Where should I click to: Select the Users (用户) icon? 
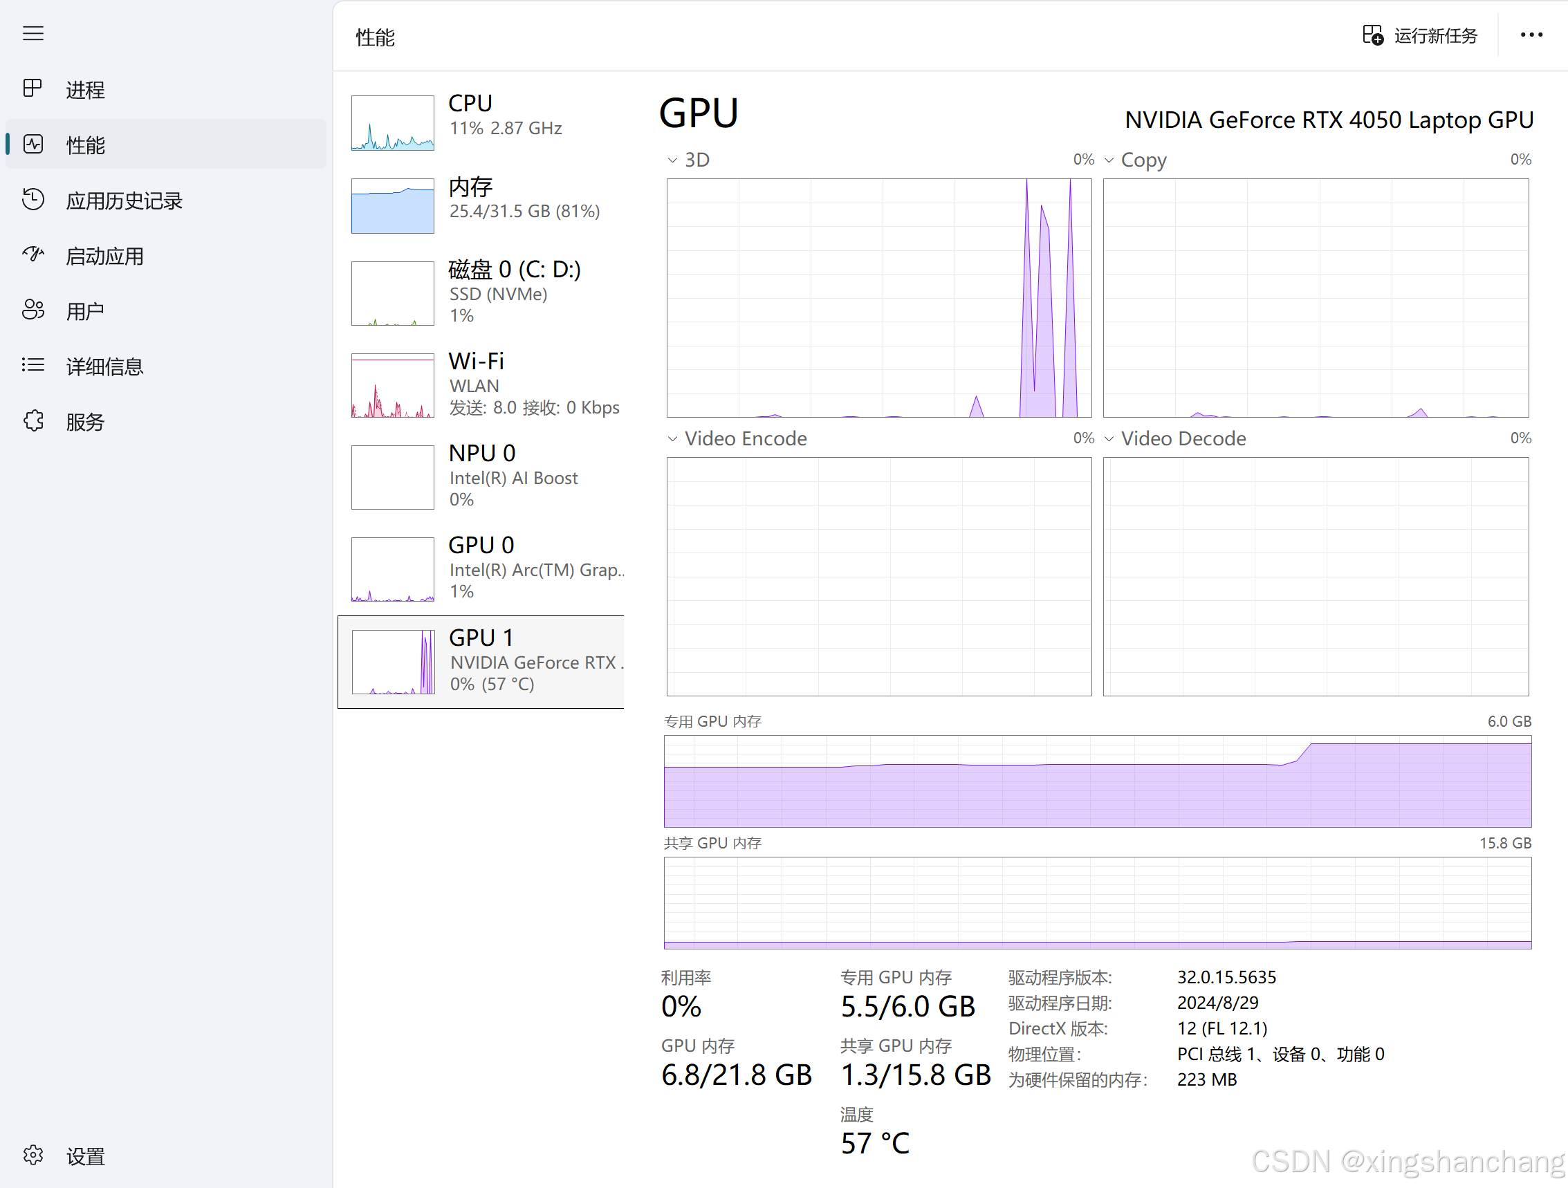pyautogui.click(x=33, y=310)
